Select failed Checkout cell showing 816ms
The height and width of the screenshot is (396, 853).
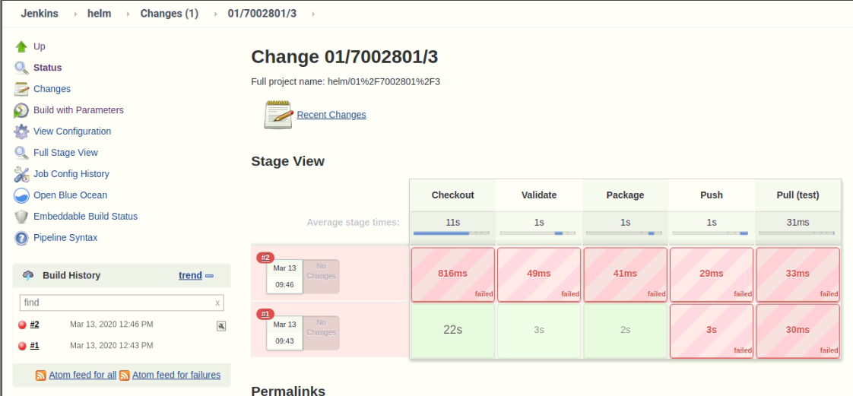[x=452, y=274]
